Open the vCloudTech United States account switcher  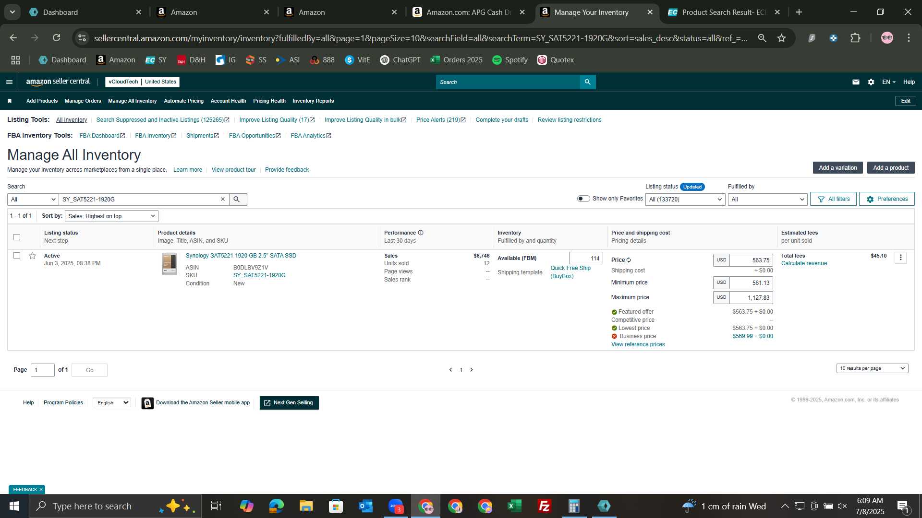coord(142,82)
